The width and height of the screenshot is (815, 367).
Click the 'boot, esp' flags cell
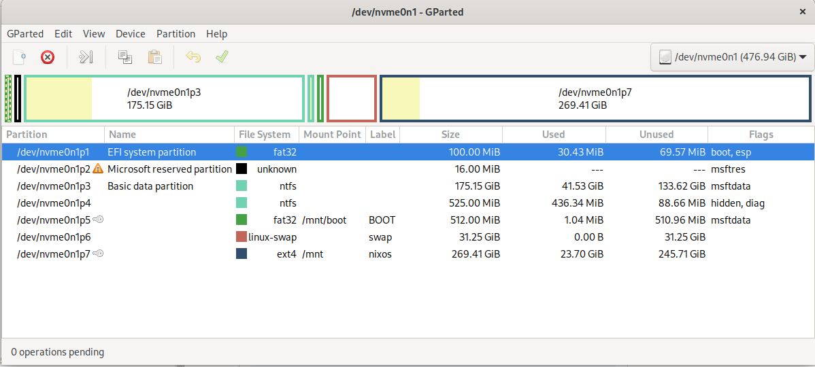pyautogui.click(x=731, y=152)
